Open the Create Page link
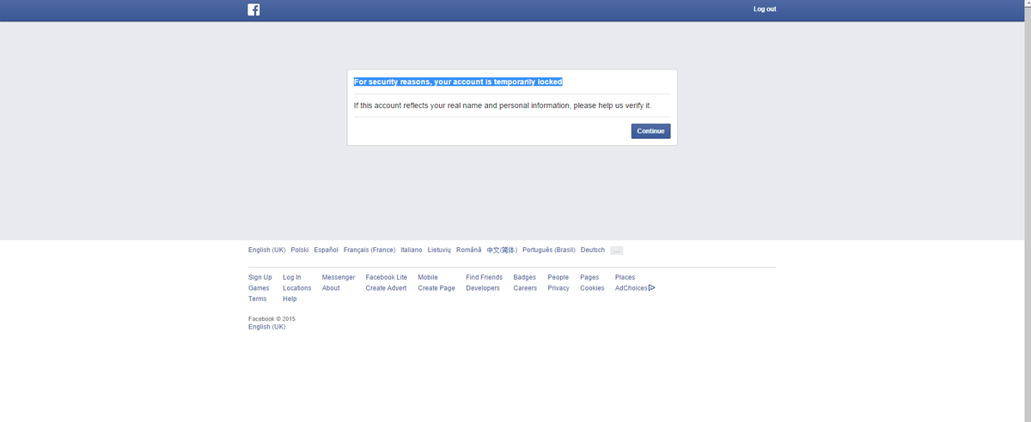Viewport: 1031px width, 422px height. 436,288
